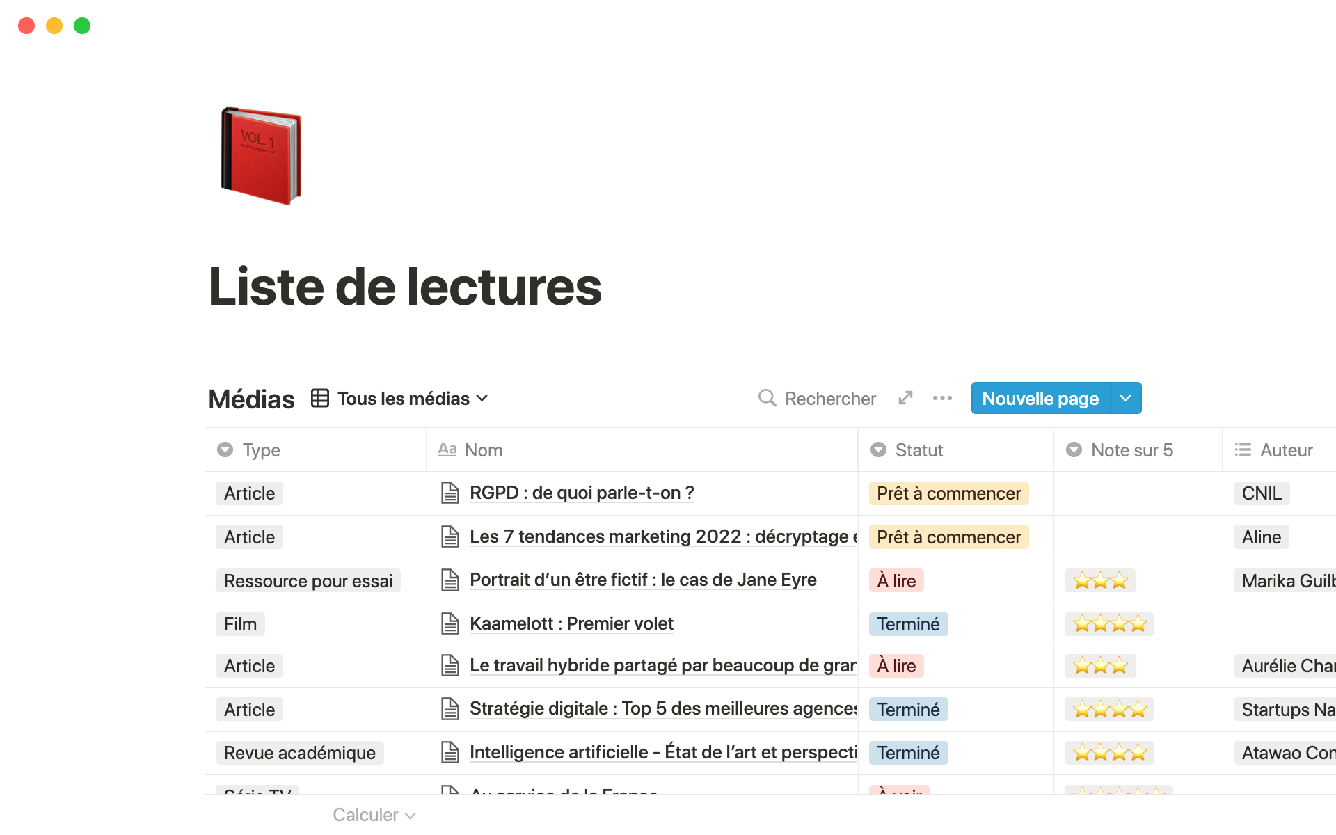Open the Portrait d'un être fictif page
This screenshot has width=1336, height=835.
pos(642,580)
